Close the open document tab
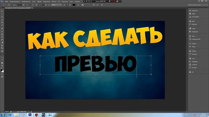 32,8
